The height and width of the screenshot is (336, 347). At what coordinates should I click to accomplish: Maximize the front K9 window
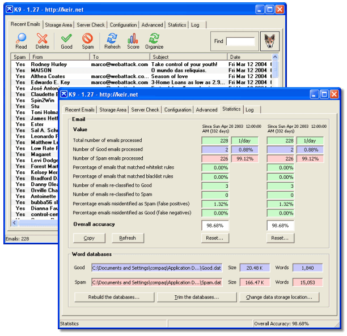tap(324, 94)
